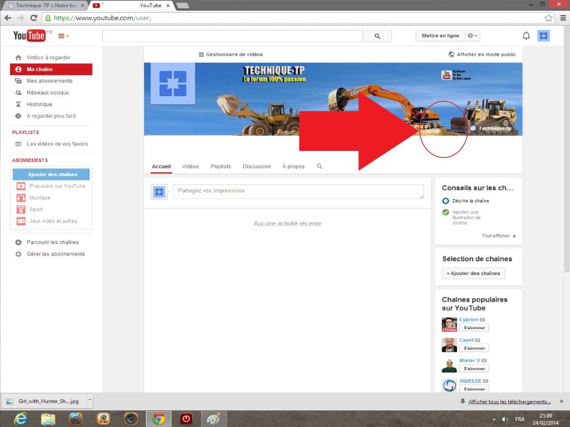
Task: Switch to the Discussion tab
Action: (257, 166)
